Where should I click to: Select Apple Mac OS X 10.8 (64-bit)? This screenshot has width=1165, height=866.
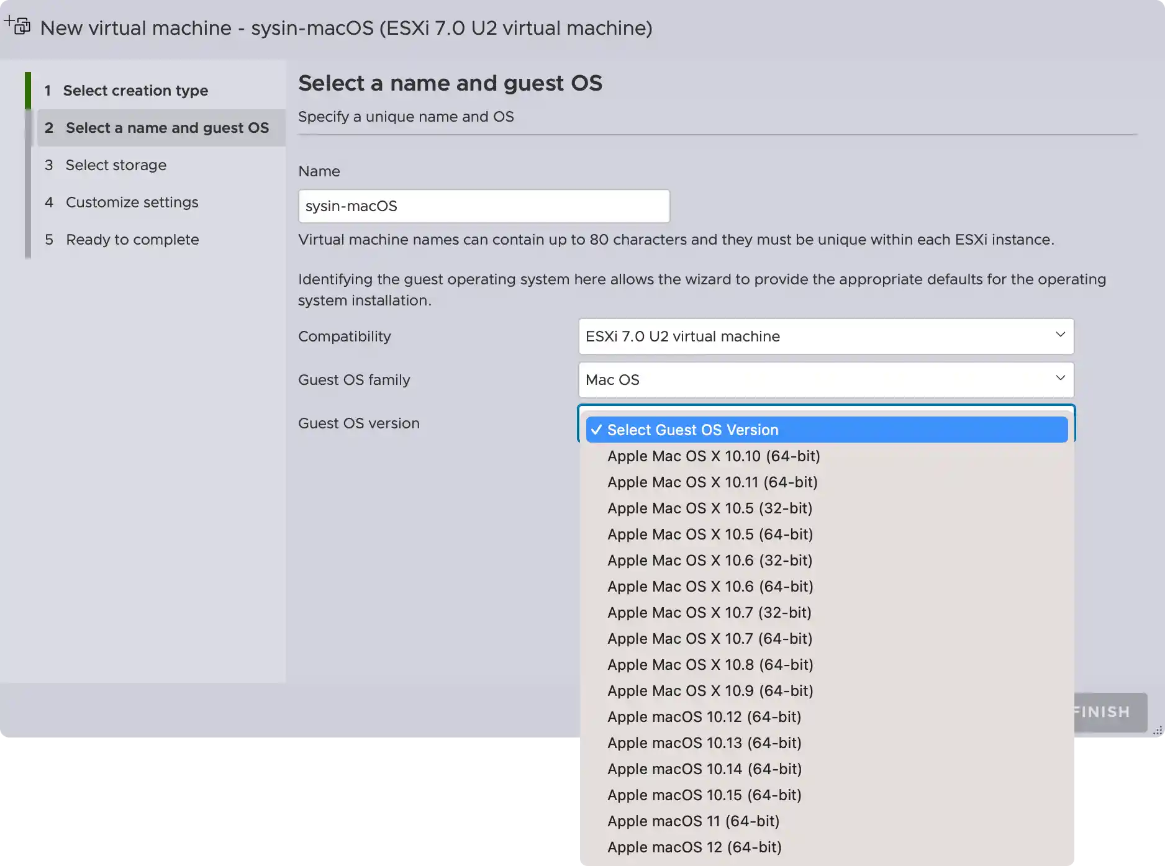pyautogui.click(x=710, y=664)
